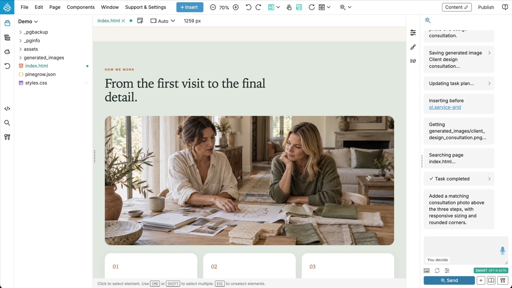Click the Pinegrow logo icon
The image size is (512, 288).
click(x=7, y=7)
